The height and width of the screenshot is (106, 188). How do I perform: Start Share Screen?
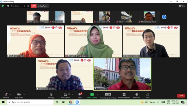[x=92, y=96]
